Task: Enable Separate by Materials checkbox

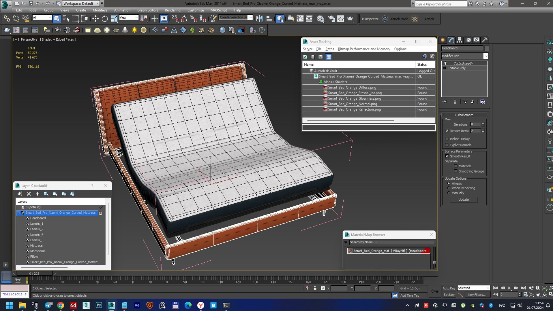Action: tap(456, 166)
